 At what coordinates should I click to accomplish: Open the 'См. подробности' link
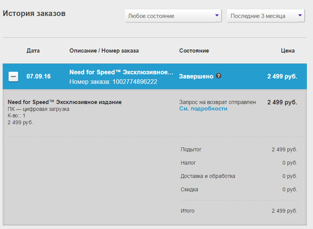pos(203,109)
